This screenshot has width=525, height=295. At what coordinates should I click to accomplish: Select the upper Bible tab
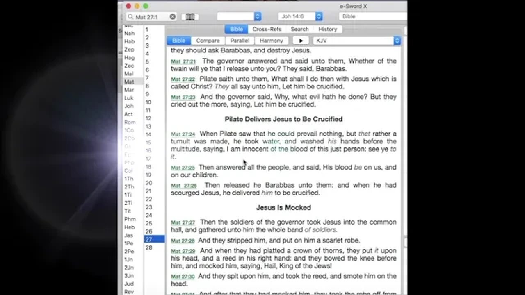click(x=236, y=29)
